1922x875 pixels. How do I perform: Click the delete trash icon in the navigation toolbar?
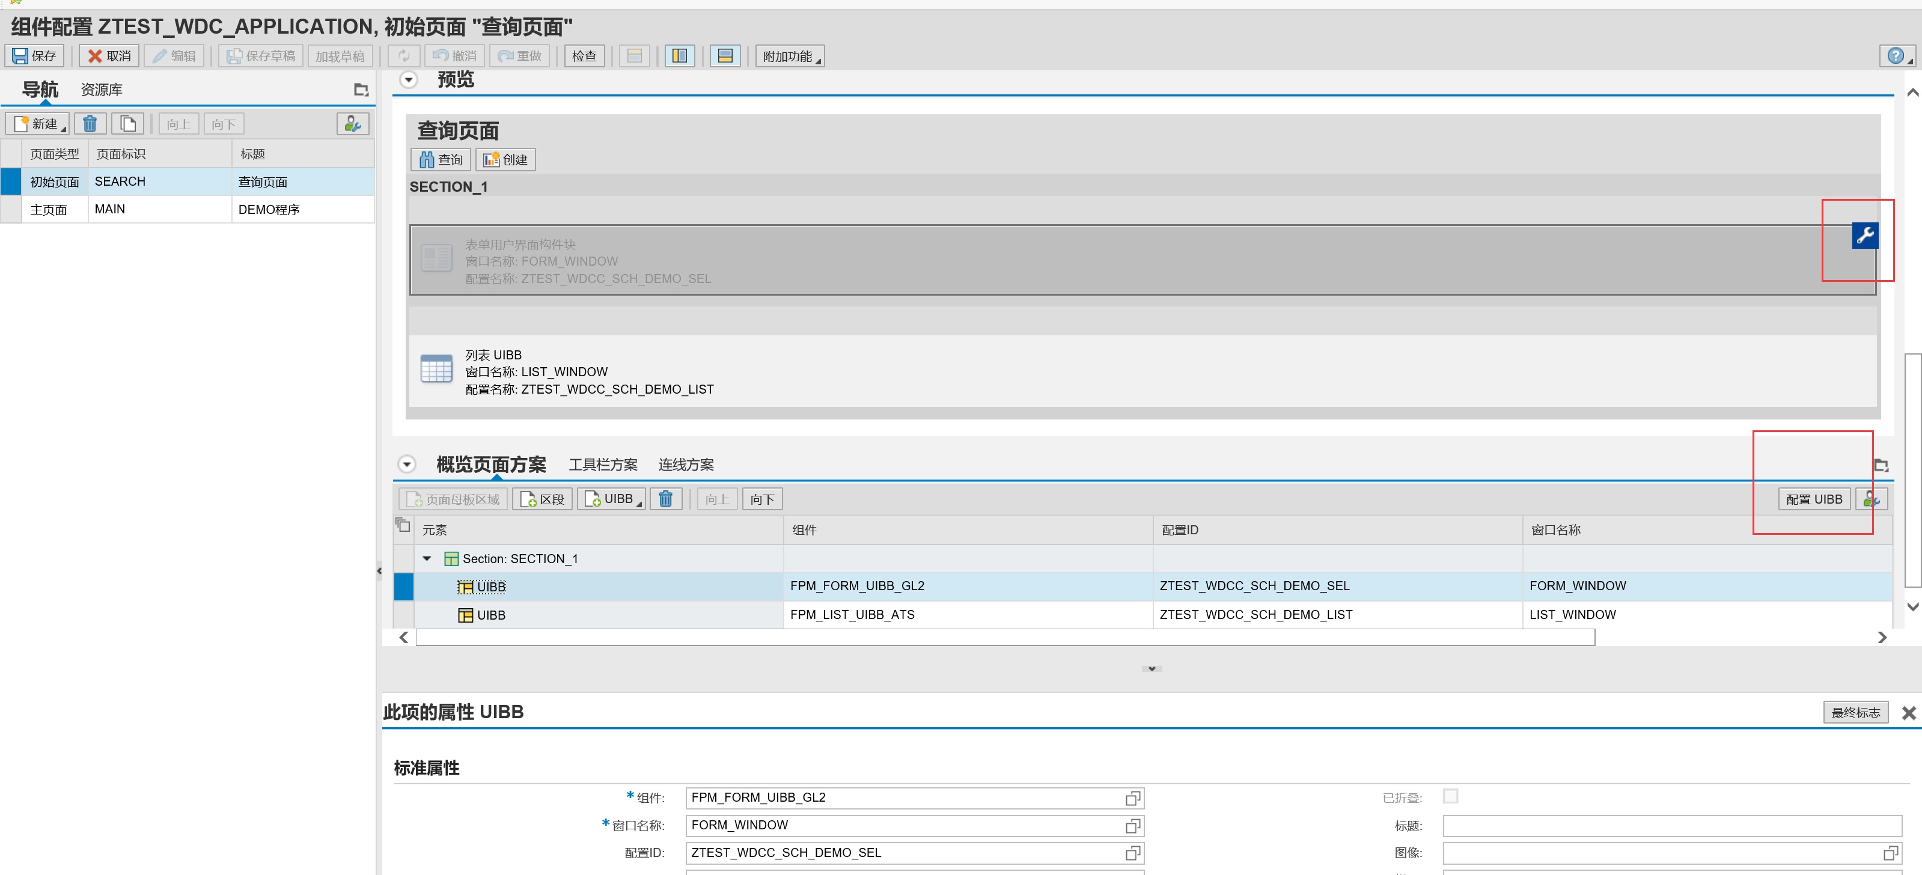pyautogui.click(x=90, y=124)
